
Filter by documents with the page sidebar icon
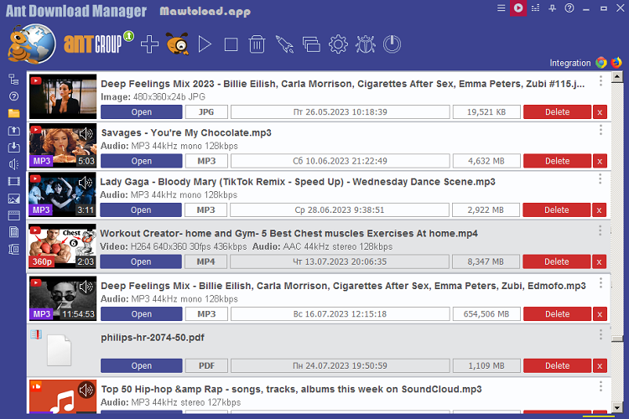click(13, 233)
